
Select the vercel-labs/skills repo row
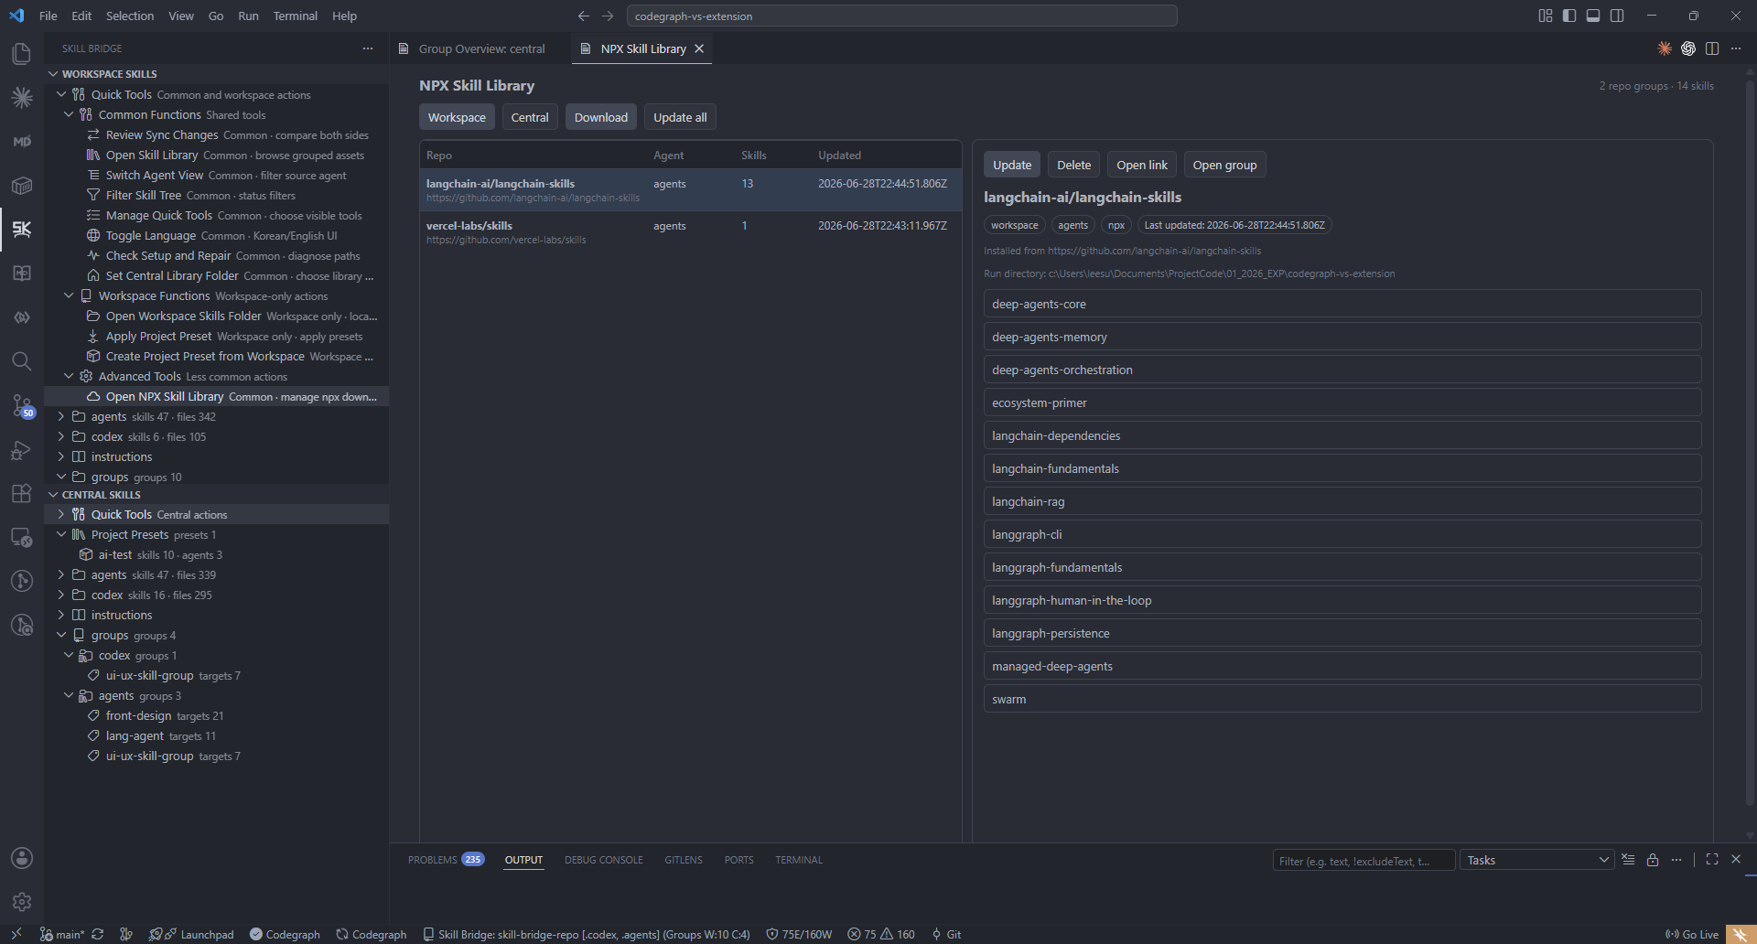pyautogui.click(x=690, y=232)
